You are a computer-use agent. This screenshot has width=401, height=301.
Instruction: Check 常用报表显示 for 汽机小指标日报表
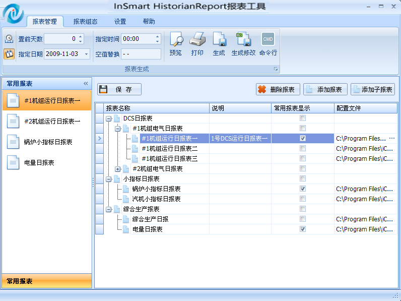tap(303, 199)
